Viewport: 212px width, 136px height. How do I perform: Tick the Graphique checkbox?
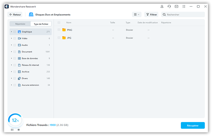[x=15, y=32]
